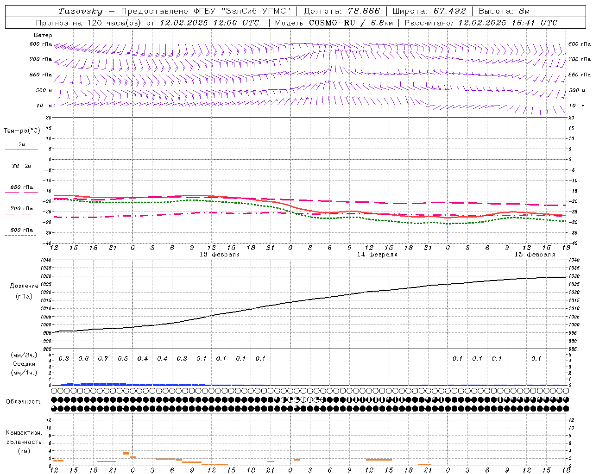Select the Облачность cloud cover label
593x474 pixels.
coord(24,402)
